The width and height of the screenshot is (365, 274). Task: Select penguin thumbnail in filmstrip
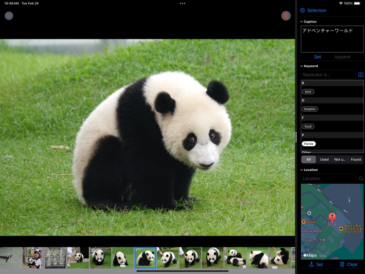point(11,258)
